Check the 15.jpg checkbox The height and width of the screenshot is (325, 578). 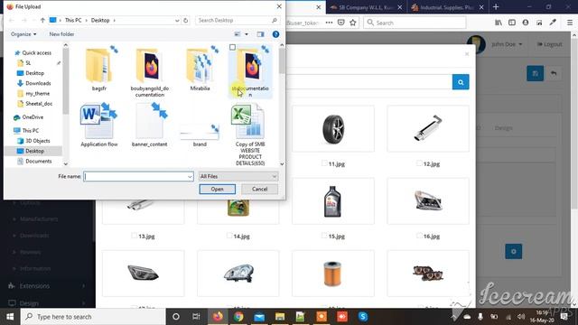[x=324, y=236]
